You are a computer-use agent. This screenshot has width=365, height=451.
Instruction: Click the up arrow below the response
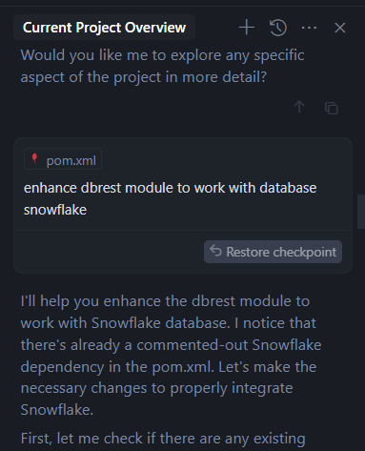(x=299, y=107)
